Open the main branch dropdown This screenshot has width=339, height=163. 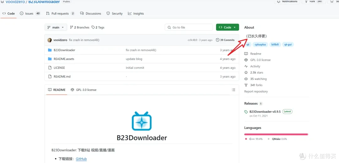point(56,27)
